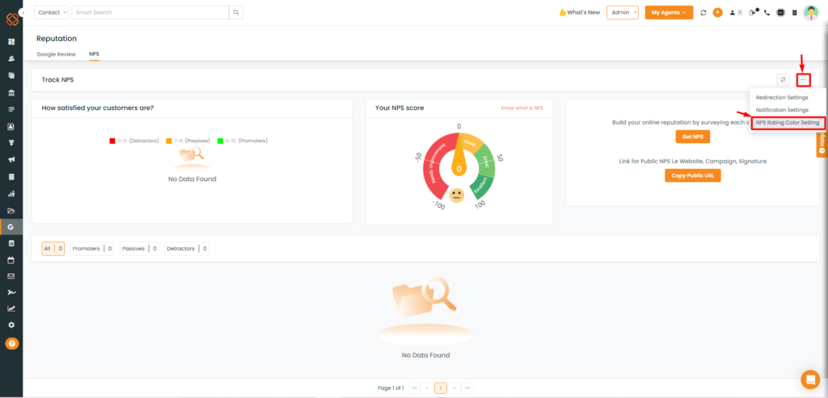The height and width of the screenshot is (398, 828).
Task: Click the NPS gauge center showing 0
Action: pyautogui.click(x=459, y=169)
